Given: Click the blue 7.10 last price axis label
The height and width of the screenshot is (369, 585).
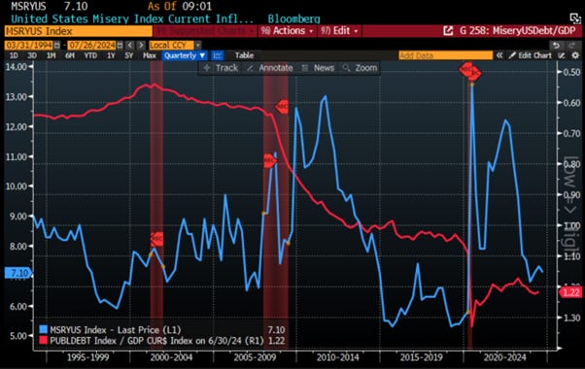Looking at the screenshot, I should (18, 273).
